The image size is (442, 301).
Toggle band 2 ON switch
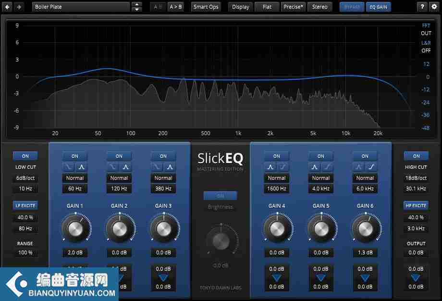(x=119, y=156)
